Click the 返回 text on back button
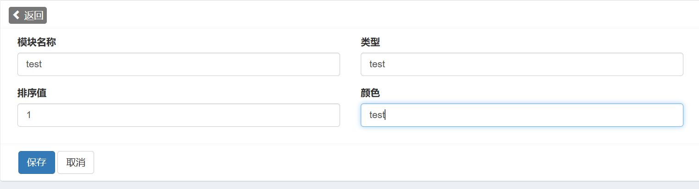699x189 pixels. coord(34,15)
